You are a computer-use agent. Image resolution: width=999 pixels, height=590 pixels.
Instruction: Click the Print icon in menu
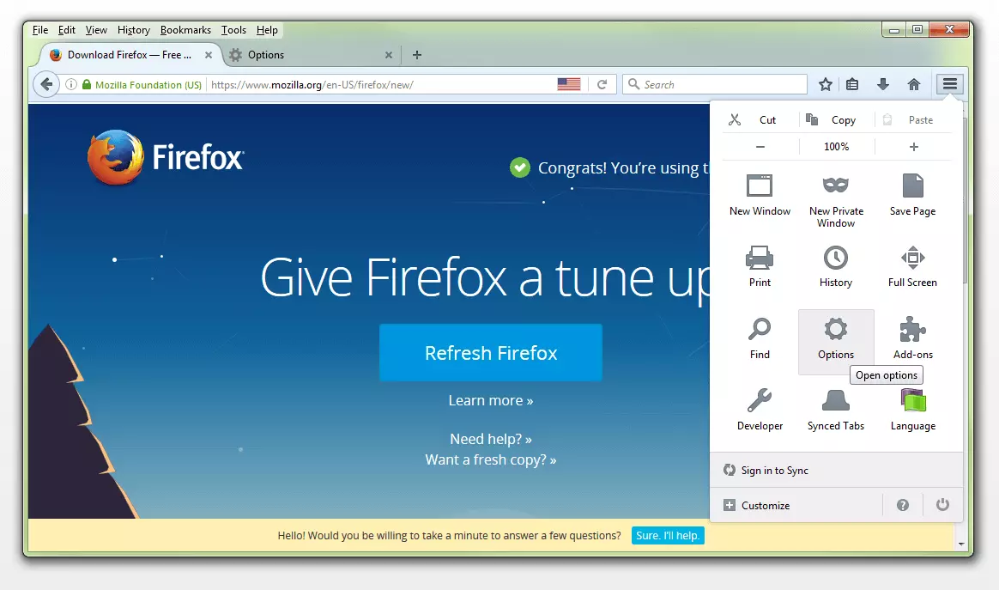tap(760, 266)
